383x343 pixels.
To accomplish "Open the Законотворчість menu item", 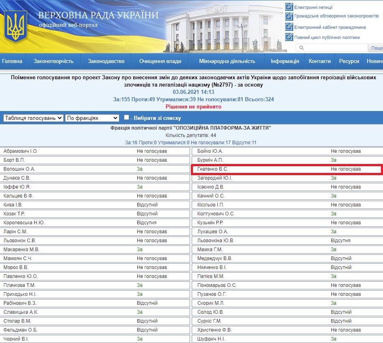I will [54, 61].
